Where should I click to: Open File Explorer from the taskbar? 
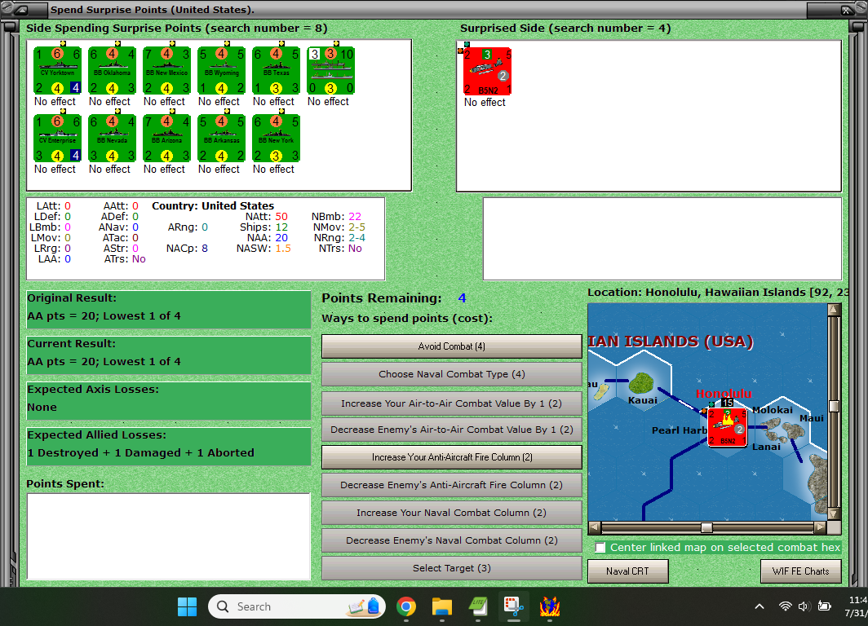tap(442, 606)
